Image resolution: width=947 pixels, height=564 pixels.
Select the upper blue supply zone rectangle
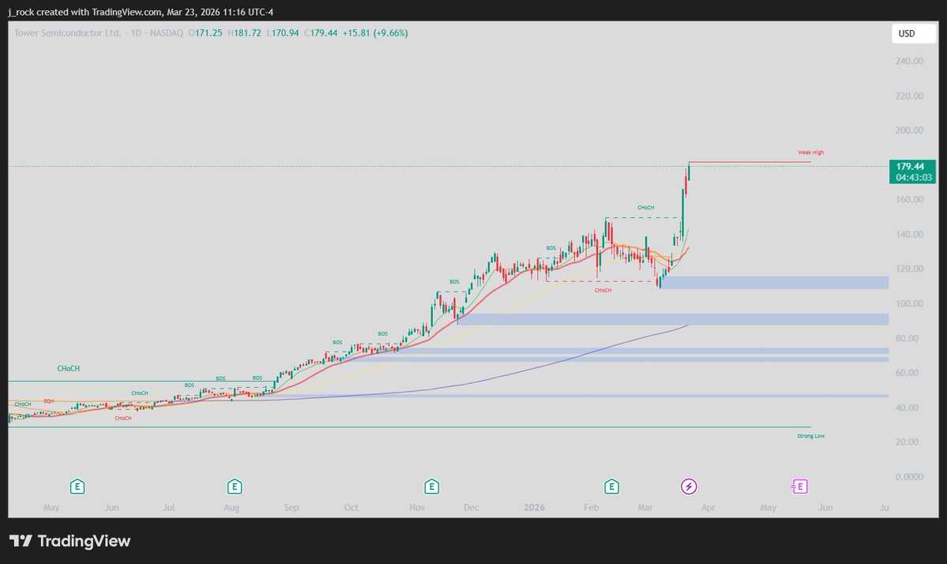coord(774,282)
